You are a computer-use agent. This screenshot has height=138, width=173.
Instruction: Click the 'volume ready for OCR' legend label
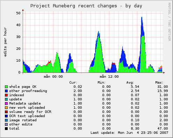click(30, 112)
